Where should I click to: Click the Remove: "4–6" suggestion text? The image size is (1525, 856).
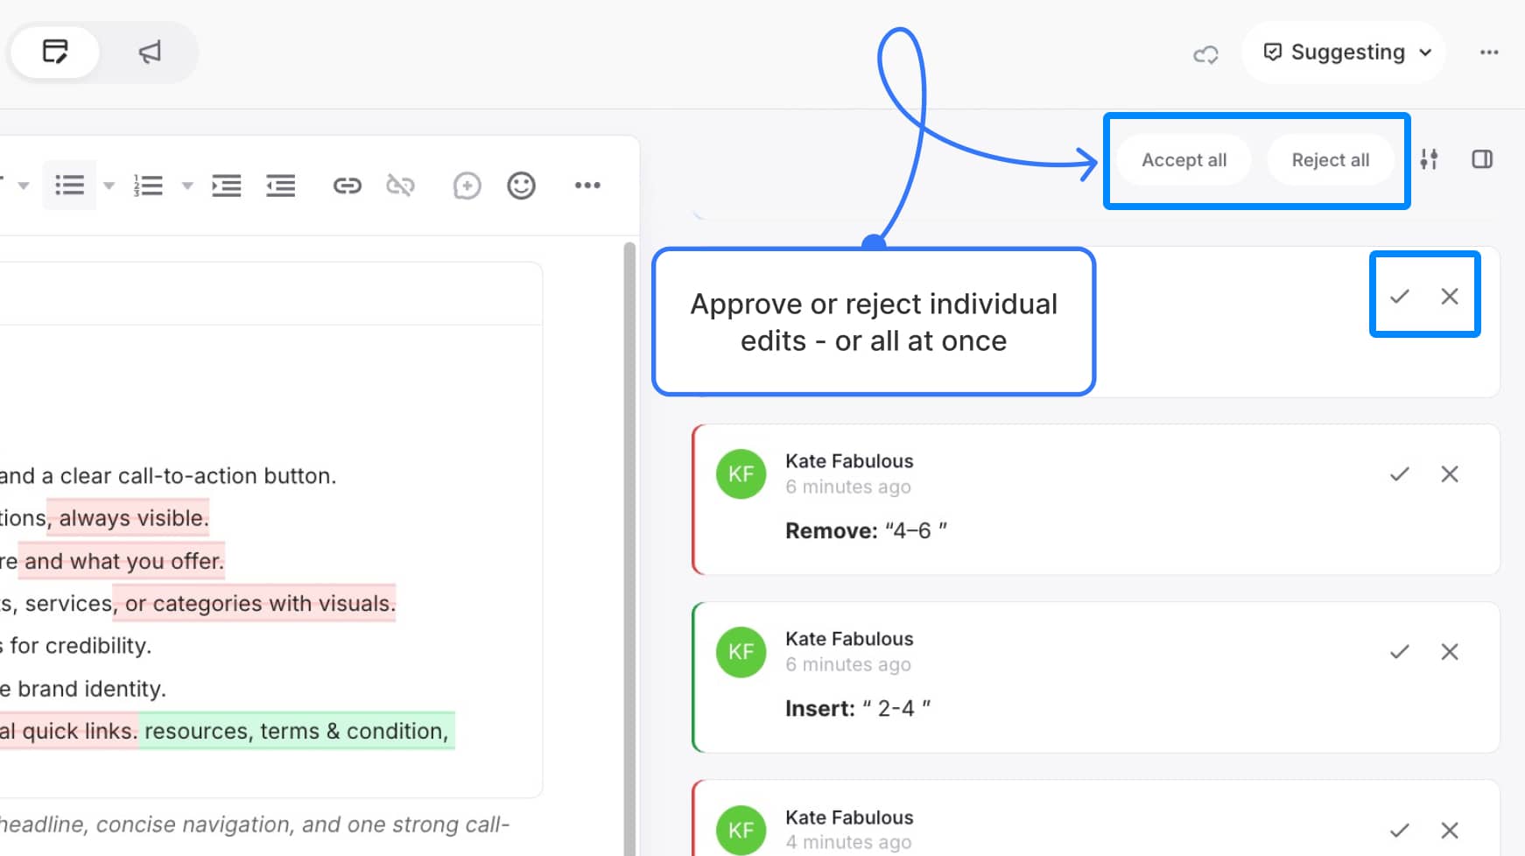(x=866, y=531)
